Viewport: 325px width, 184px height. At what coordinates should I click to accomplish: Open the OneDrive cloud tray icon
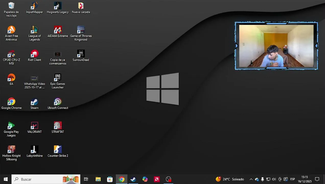[257, 179]
